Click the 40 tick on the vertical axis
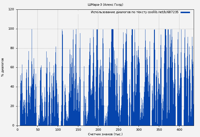Screen dimensions: 200x137 12,87
